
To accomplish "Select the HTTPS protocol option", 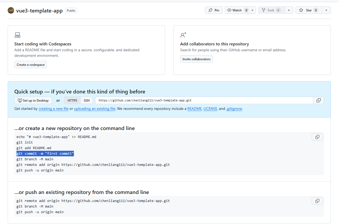I will coord(72,100).
